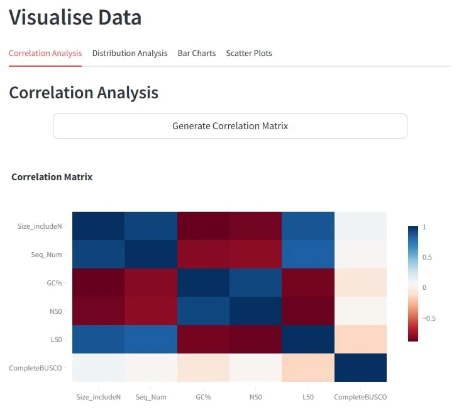Viewport: 459px width, 419px height.
Task: Click the Correlation Analysis section heading
Action: (x=84, y=93)
